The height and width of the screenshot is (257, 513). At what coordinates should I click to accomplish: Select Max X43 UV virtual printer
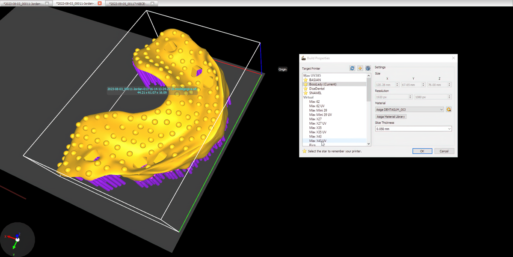tap(317, 141)
